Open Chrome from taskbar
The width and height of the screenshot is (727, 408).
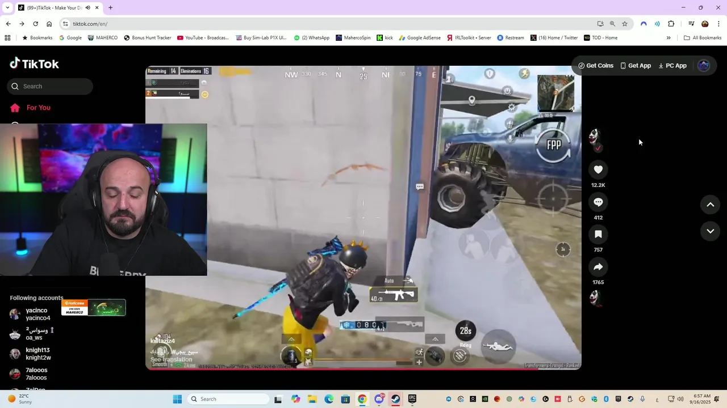coord(362,399)
